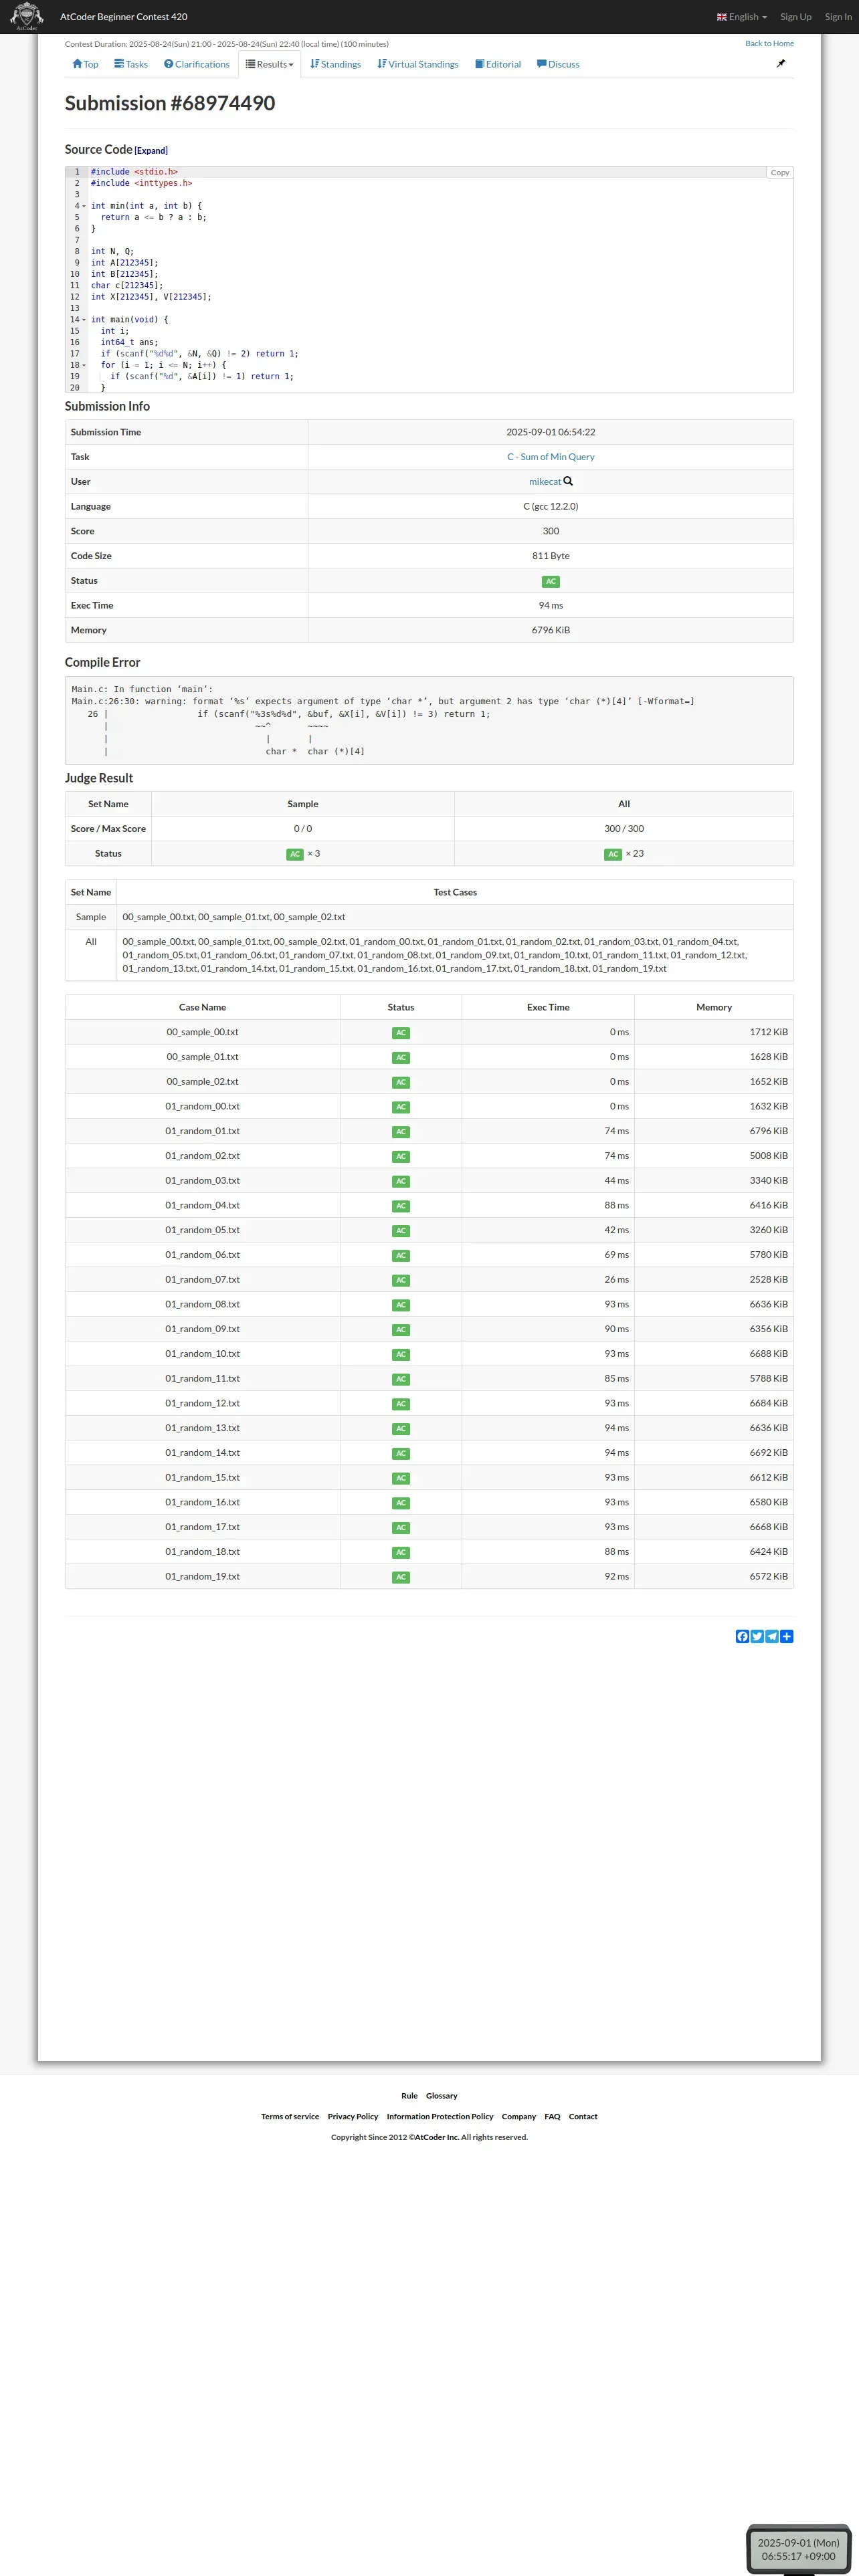Click the case name 01_random_00.txt in the results table
This screenshot has height=2576, width=859.
(202, 1107)
